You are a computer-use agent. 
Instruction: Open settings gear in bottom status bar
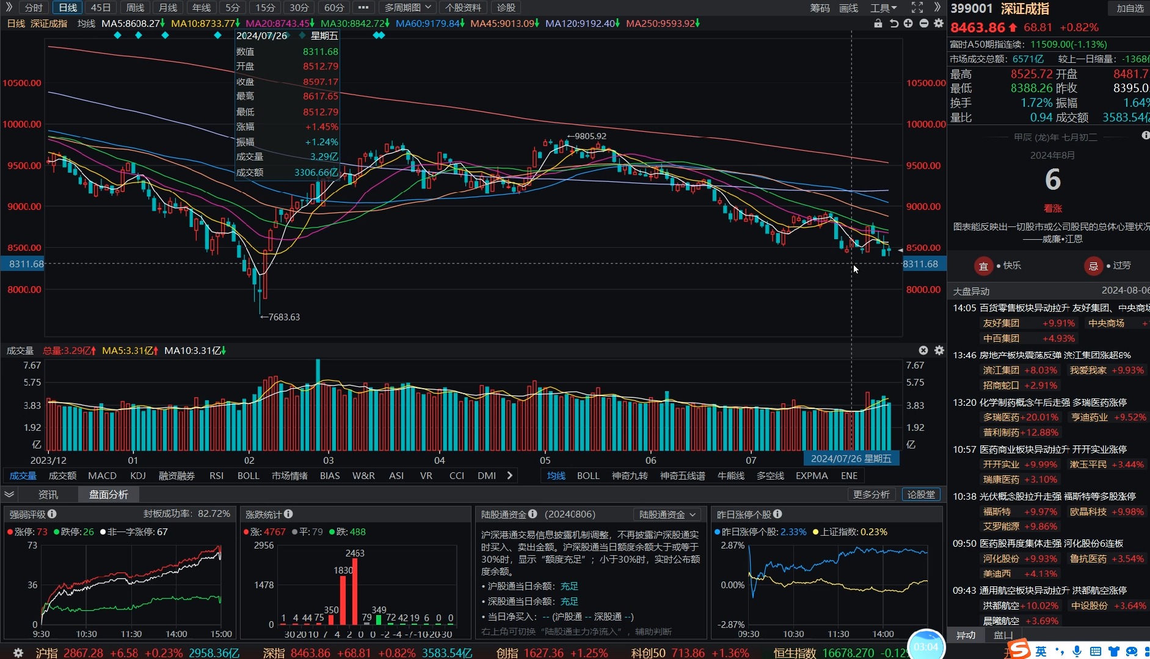pyautogui.click(x=18, y=653)
